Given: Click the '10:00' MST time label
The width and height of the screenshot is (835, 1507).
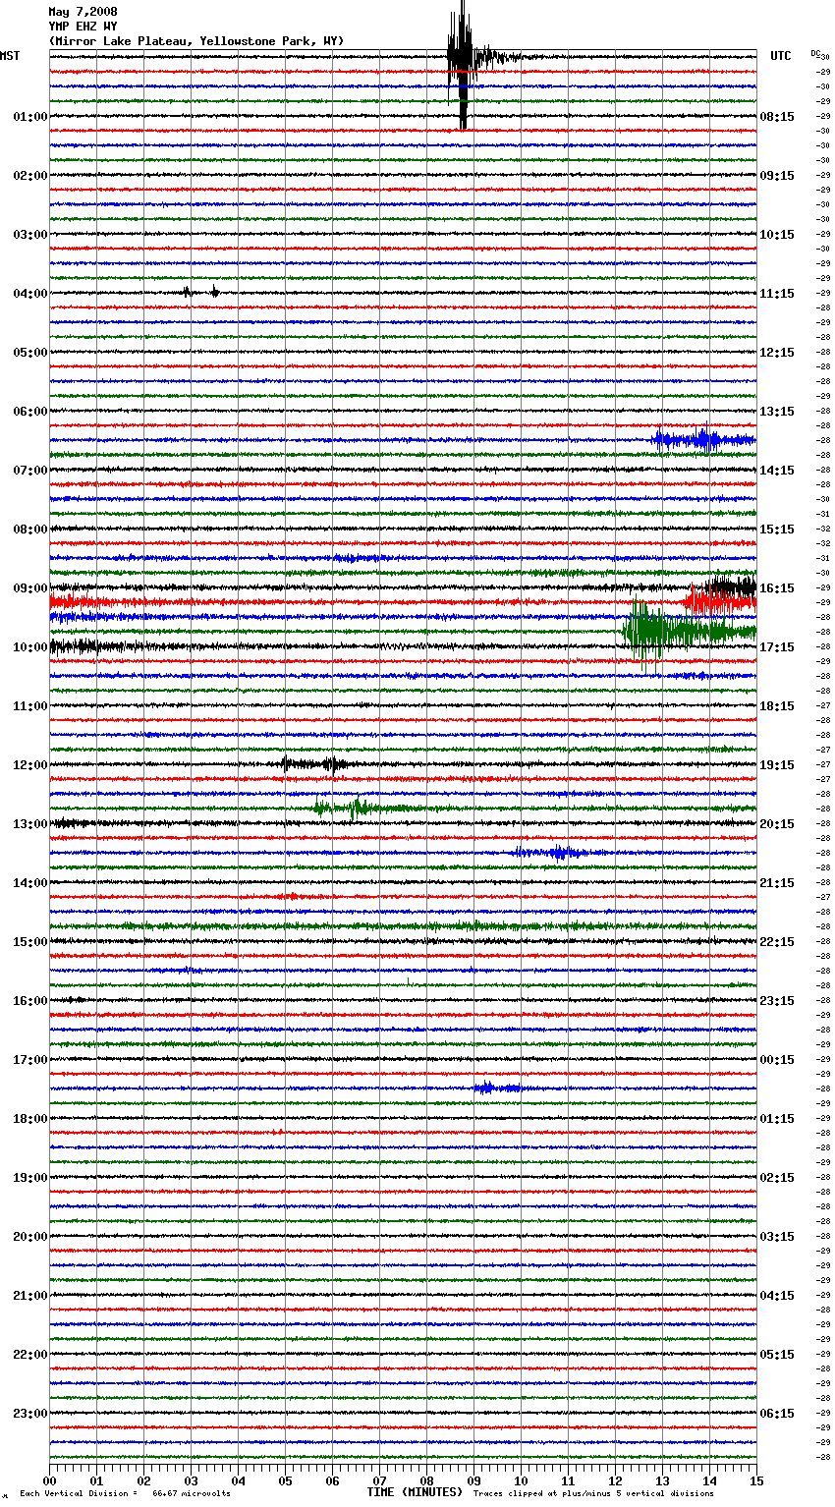Looking at the screenshot, I should [30, 647].
